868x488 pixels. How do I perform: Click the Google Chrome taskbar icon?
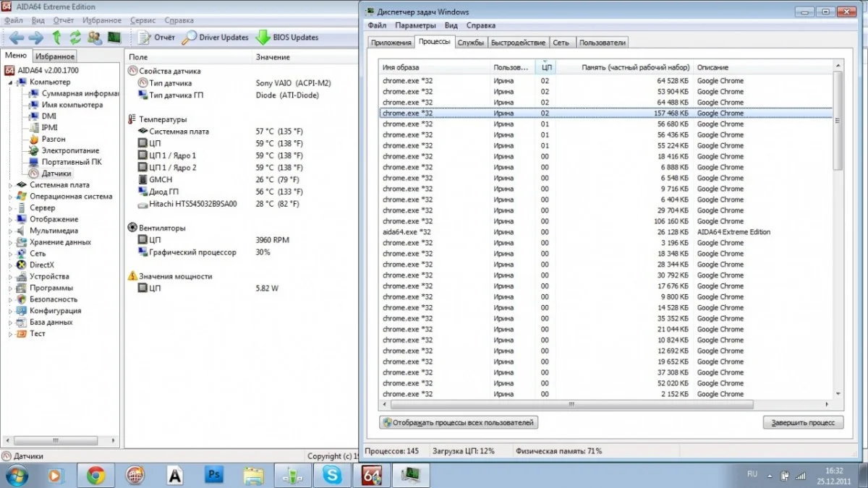(x=96, y=475)
